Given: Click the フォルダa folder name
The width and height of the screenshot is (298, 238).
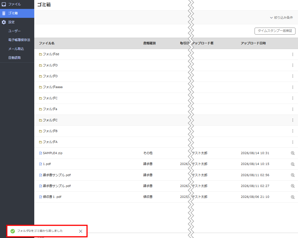Looking at the screenshot, I should (50, 109).
